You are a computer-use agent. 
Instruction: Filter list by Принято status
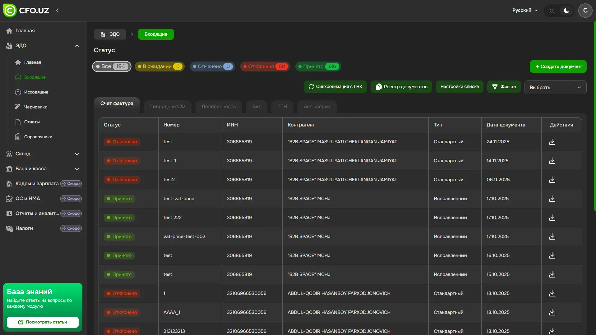point(318,66)
